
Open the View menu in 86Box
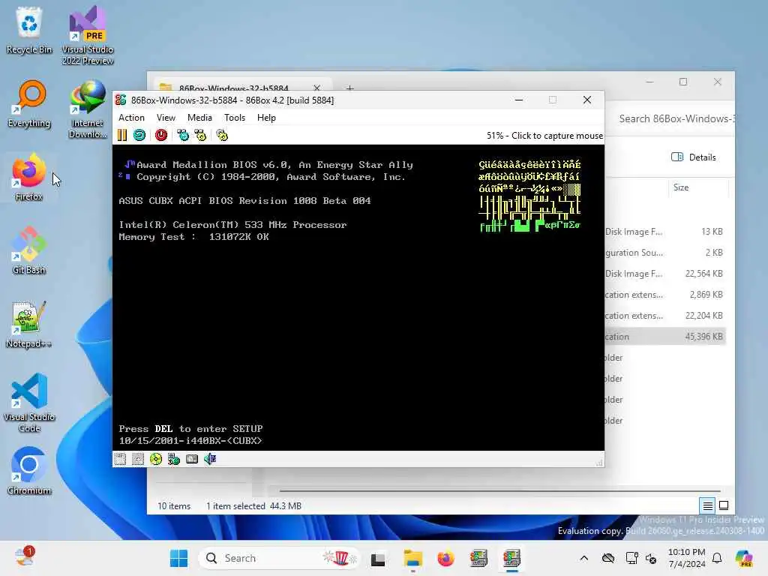click(166, 118)
